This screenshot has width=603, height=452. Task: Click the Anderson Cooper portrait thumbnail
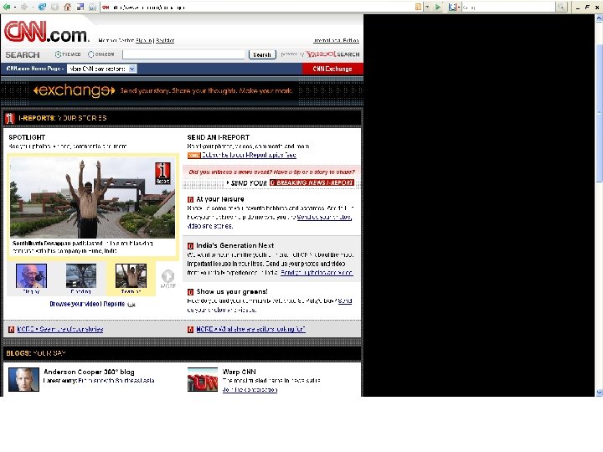[x=23, y=380]
